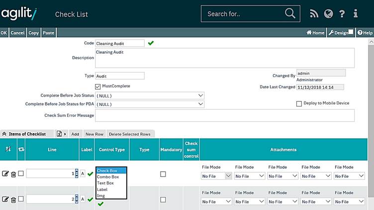This screenshot has width=374, height=210.
Task: Click the globe icon in header
Action: coord(328,14)
